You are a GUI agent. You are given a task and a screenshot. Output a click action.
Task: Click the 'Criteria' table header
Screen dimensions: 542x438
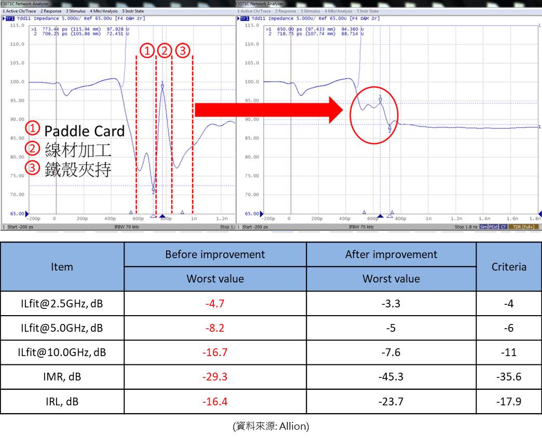tap(509, 267)
